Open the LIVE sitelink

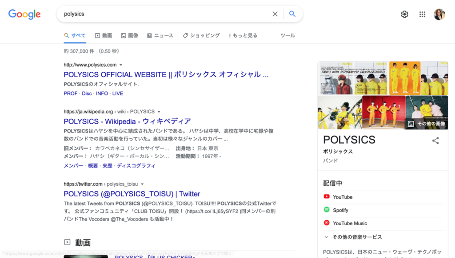click(x=117, y=94)
